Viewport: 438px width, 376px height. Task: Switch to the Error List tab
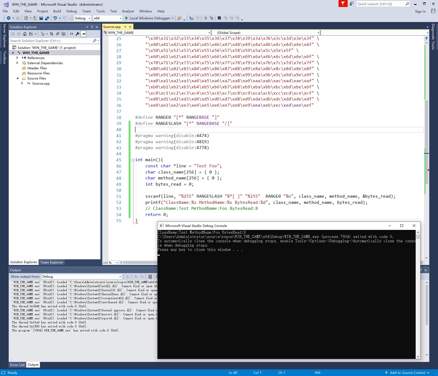coord(17,365)
